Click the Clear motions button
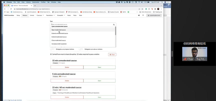Screen dimensions: 216x101 [x=112, y=55]
